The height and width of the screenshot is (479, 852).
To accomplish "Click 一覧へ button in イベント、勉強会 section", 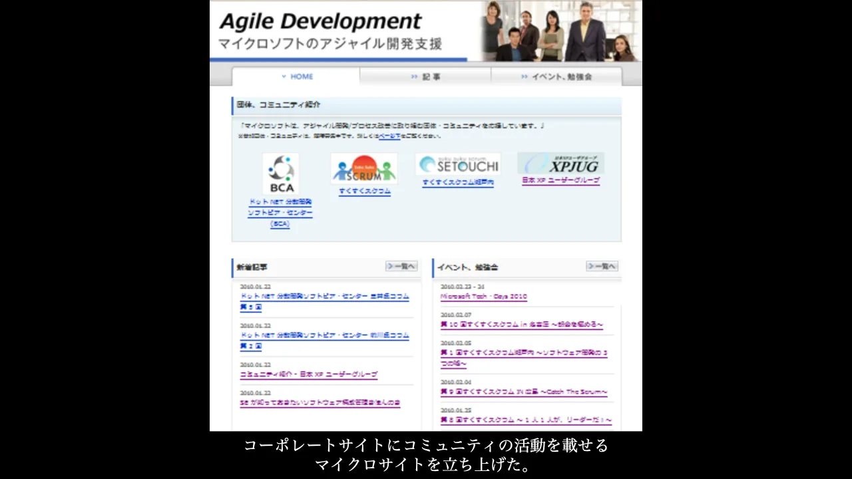I will click(602, 266).
